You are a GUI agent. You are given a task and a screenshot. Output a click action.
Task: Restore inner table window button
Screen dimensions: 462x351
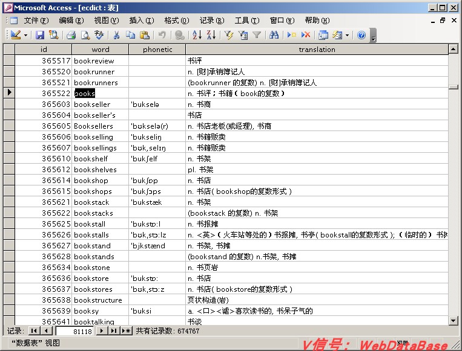tap(443, 21)
